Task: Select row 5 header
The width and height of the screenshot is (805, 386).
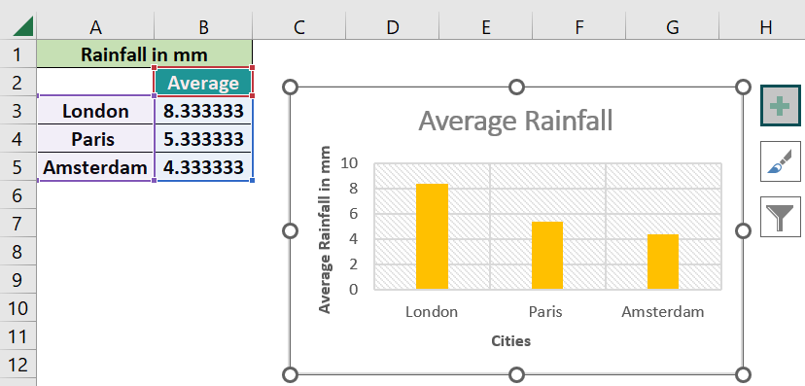Action: pos(17,167)
